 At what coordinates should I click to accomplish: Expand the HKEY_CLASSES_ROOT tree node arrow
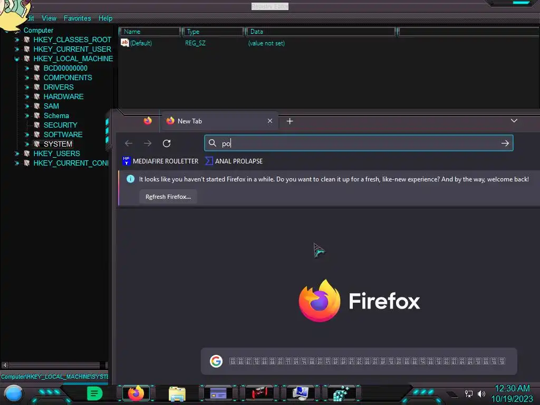point(16,40)
